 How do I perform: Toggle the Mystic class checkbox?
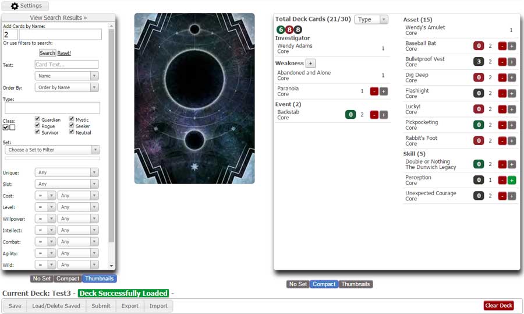[72, 119]
